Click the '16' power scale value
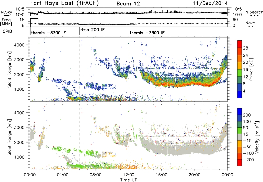 245,70
